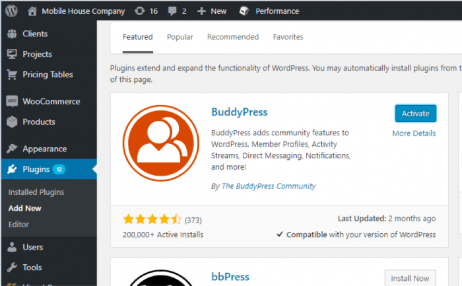Go to Installed Plugins submenu
The image size is (462, 286).
pyautogui.click(x=36, y=192)
